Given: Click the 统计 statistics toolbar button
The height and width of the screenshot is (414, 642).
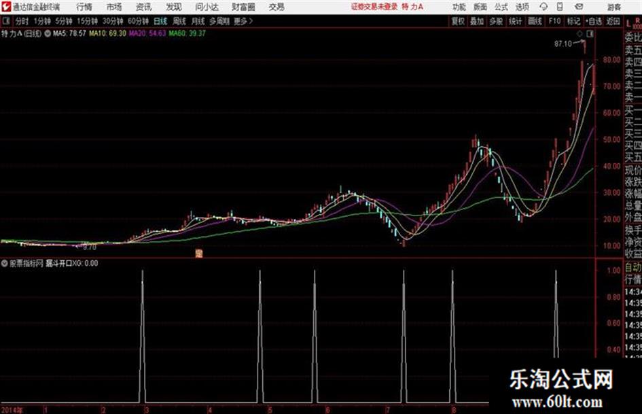Looking at the screenshot, I should point(516,21).
